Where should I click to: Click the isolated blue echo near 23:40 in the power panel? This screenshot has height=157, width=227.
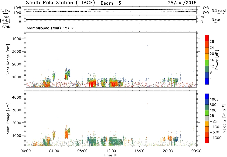[194, 70]
